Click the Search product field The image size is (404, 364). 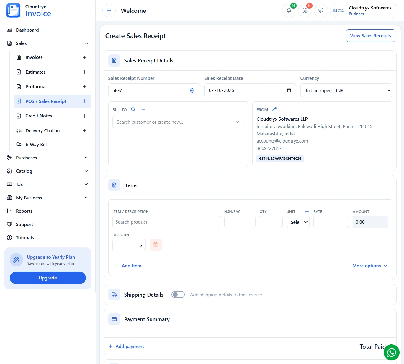[x=166, y=222]
